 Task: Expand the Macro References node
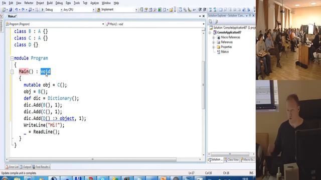[x=214, y=37]
